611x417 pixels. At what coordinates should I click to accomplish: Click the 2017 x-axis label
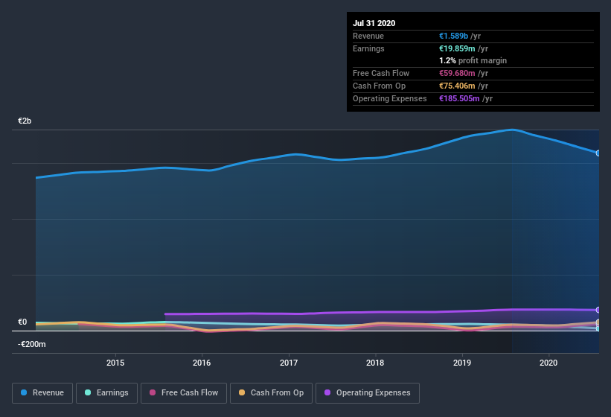pos(289,363)
